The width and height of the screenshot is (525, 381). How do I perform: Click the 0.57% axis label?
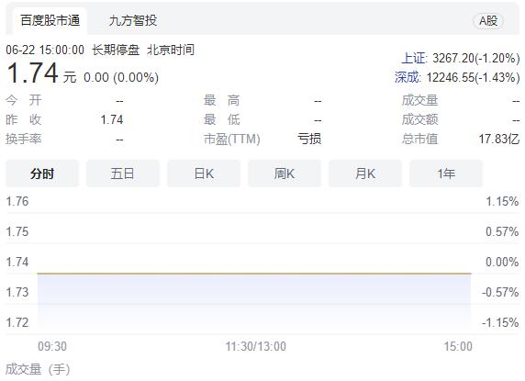point(502,231)
